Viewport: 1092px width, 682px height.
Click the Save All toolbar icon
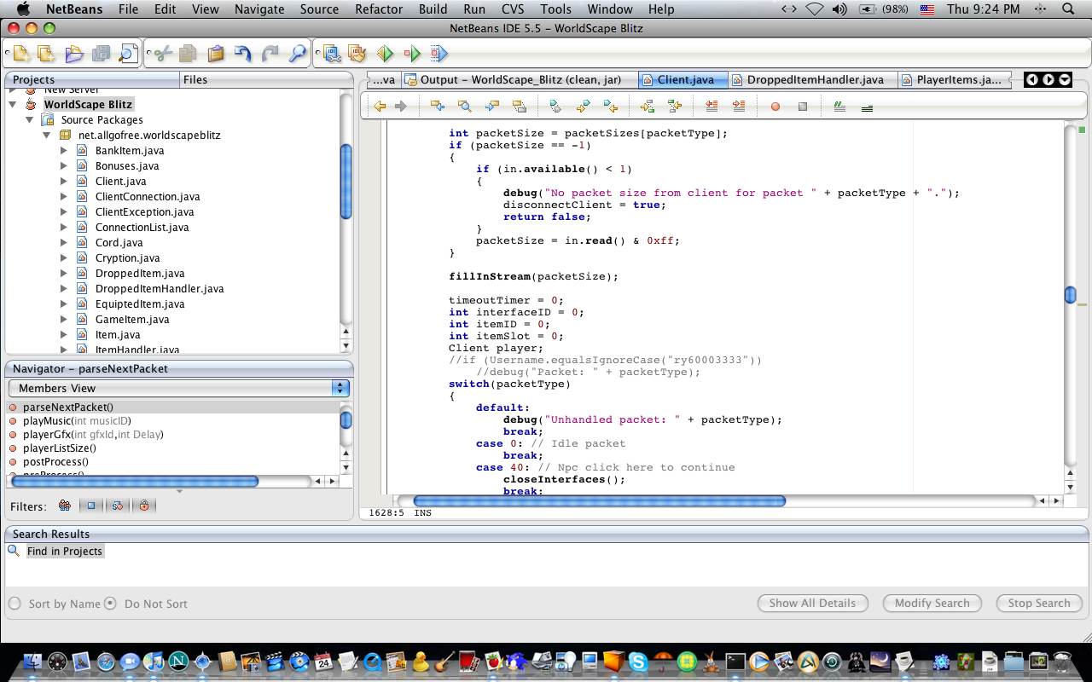coord(101,54)
